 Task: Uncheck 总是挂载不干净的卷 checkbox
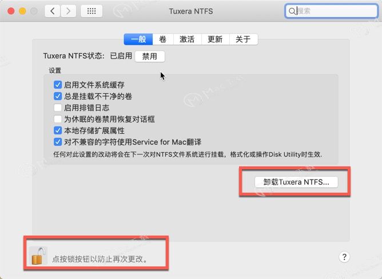(x=58, y=96)
